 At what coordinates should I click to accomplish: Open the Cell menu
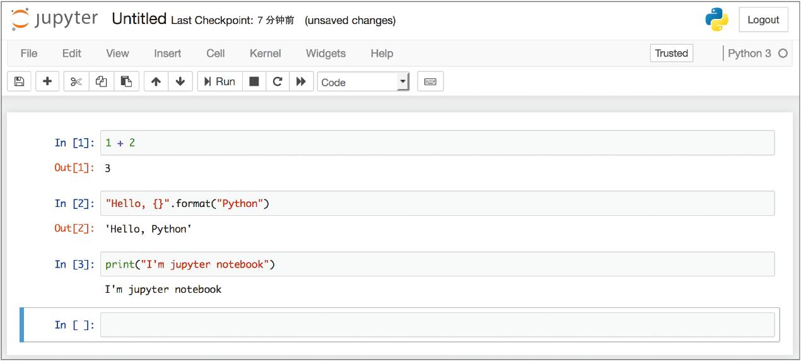pyautogui.click(x=216, y=54)
